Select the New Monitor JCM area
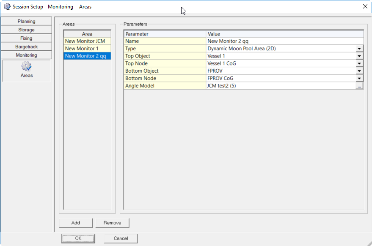372x246 pixels. pyautogui.click(x=87, y=41)
